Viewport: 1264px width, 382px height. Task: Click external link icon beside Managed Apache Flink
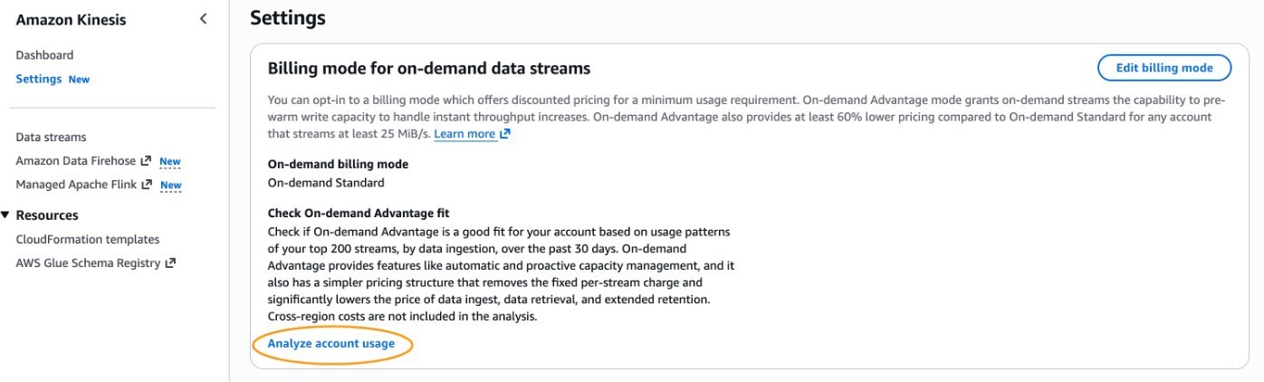[147, 185]
